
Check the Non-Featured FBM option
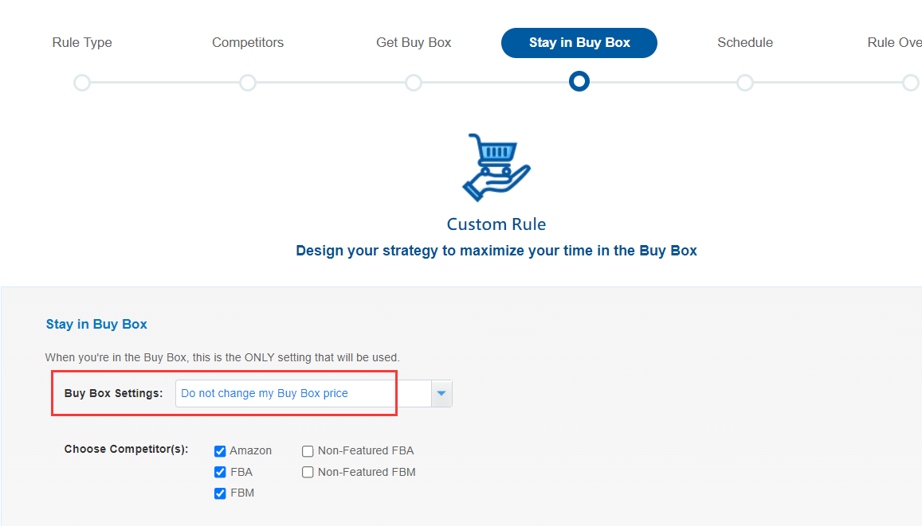point(308,472)
